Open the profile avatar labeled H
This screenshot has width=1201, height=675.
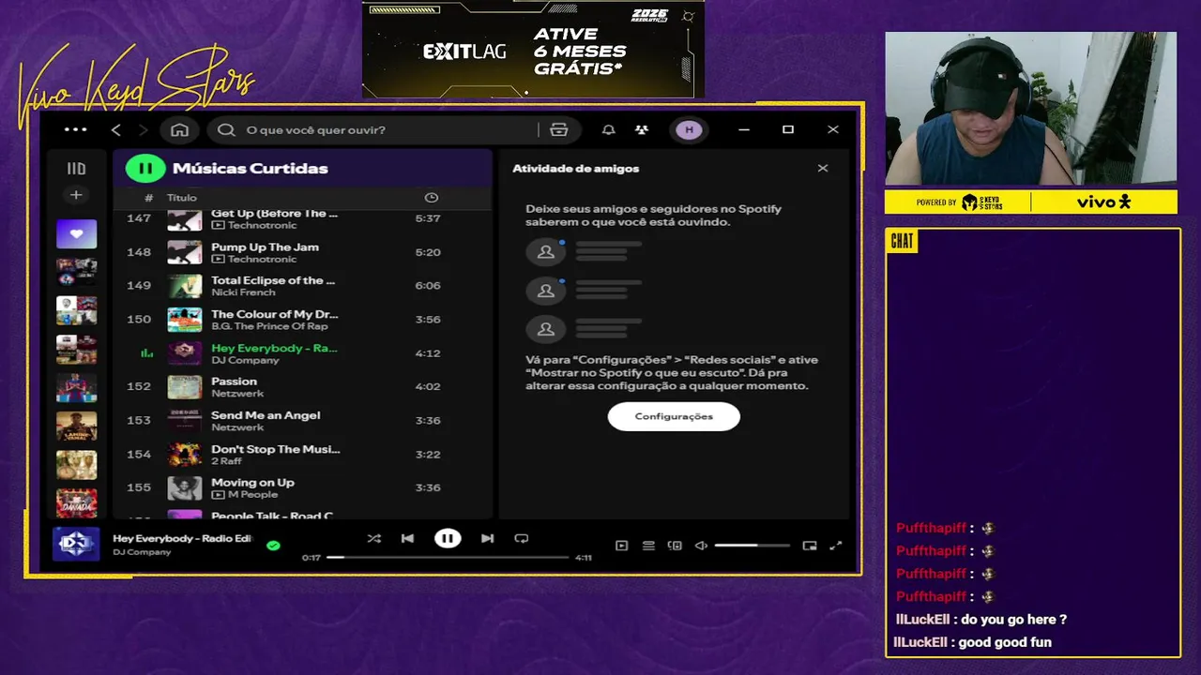(x=689, y=129)
